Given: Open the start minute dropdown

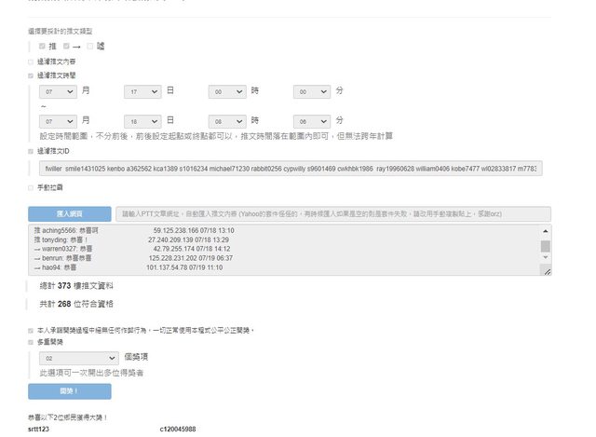Looking at the screenshot, I should (312, 91).
